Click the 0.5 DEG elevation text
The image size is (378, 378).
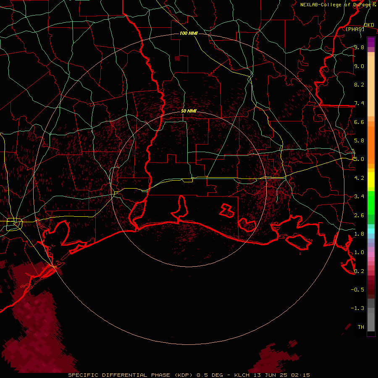coord(210,375)
